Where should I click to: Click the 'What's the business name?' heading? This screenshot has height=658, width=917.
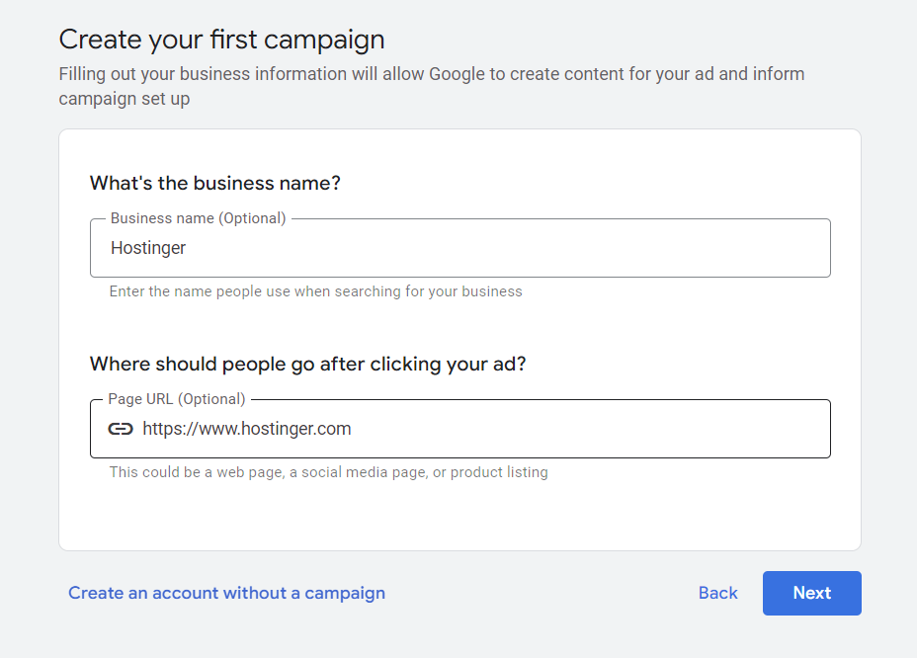(214, 183)
